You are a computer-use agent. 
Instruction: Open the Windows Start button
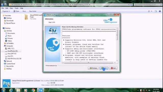point(4,90)
